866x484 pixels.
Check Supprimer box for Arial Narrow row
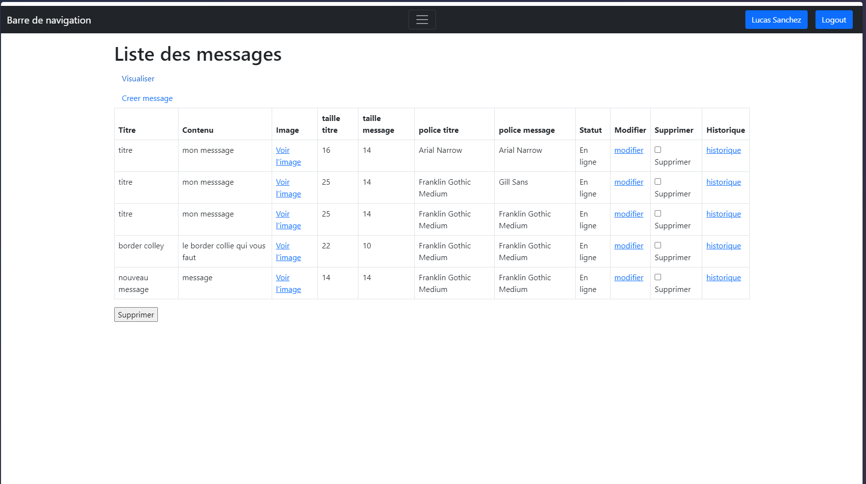658,150
